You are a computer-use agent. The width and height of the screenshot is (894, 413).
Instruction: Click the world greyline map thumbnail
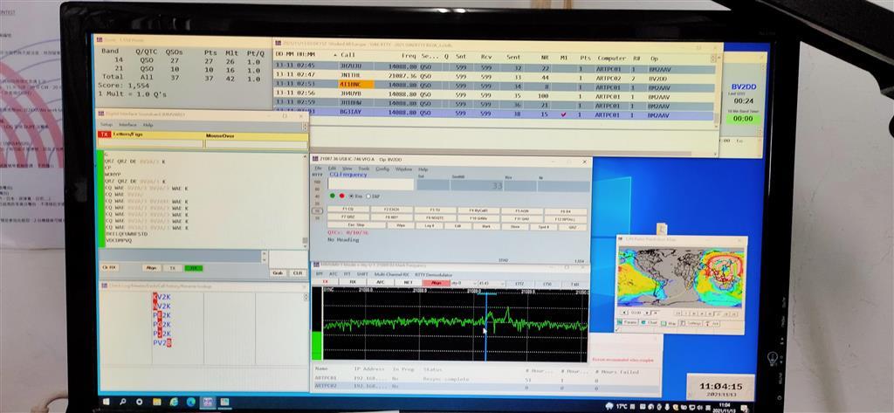(680, 278)
